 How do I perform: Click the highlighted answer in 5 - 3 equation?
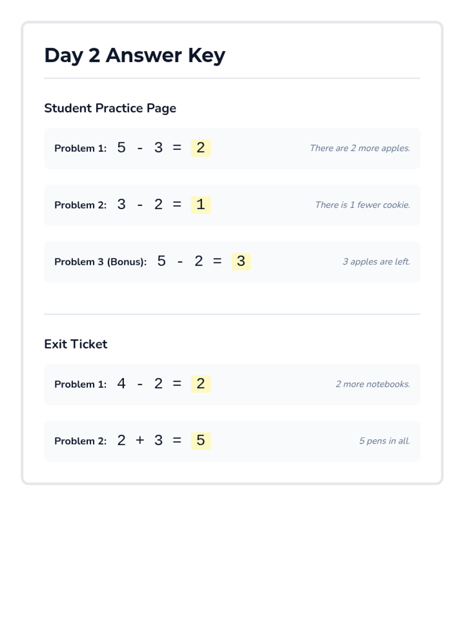201,148
